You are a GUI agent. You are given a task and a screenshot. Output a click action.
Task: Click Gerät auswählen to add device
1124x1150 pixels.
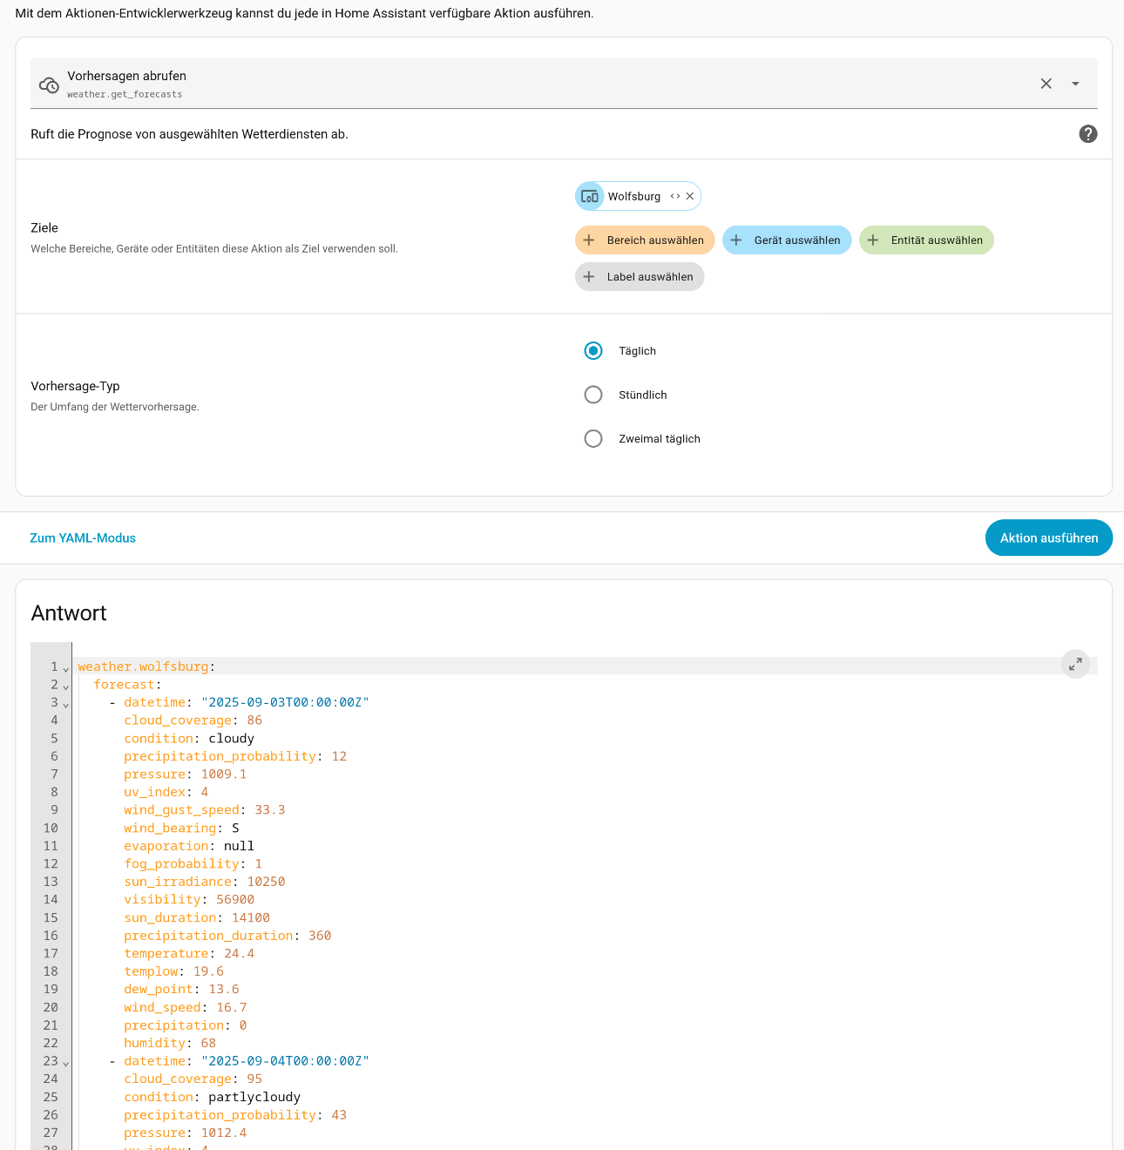tap(786, 240)
